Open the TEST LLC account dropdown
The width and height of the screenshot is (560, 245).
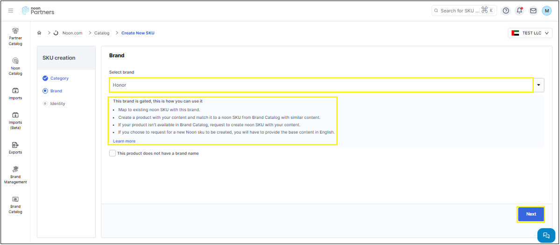tap(530, 33)
